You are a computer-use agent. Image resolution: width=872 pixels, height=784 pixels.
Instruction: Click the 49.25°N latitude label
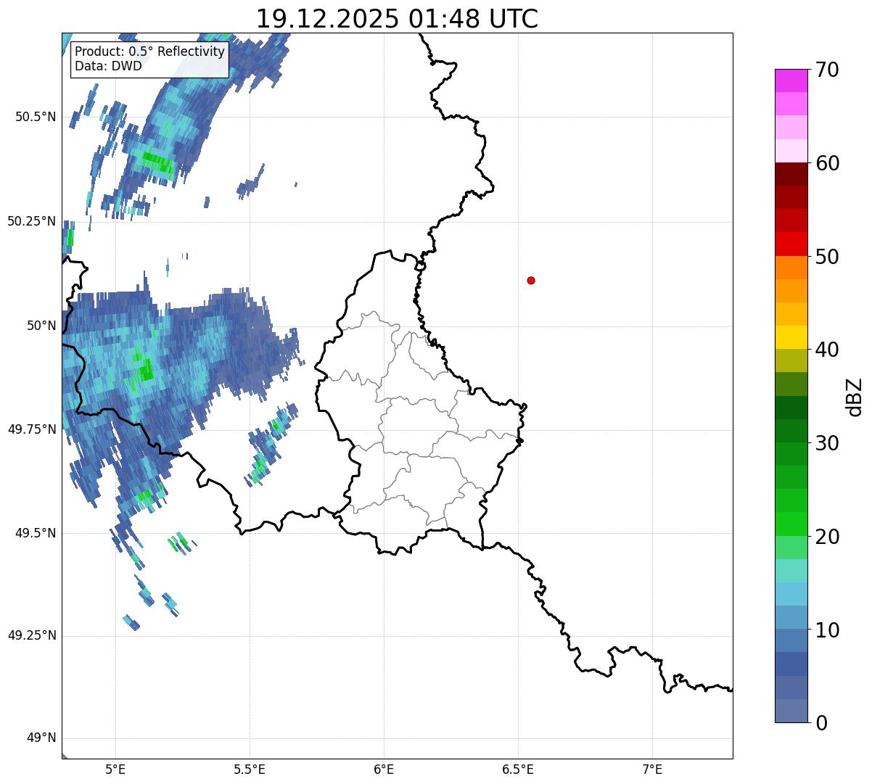click(x=32, y=636)
